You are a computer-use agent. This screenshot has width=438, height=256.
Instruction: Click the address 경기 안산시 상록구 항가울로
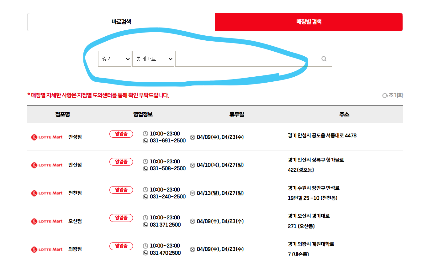click(x=316, y=160)
